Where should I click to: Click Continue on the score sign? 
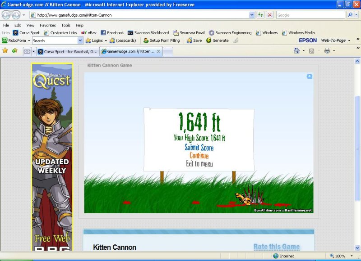(199, 156)
